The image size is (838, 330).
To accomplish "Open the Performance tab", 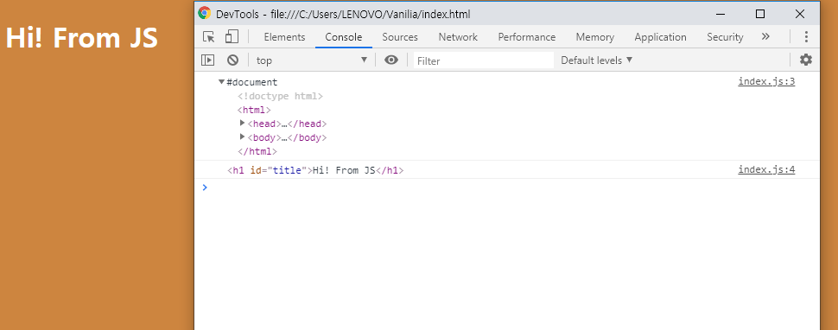I will coord(527,37).
